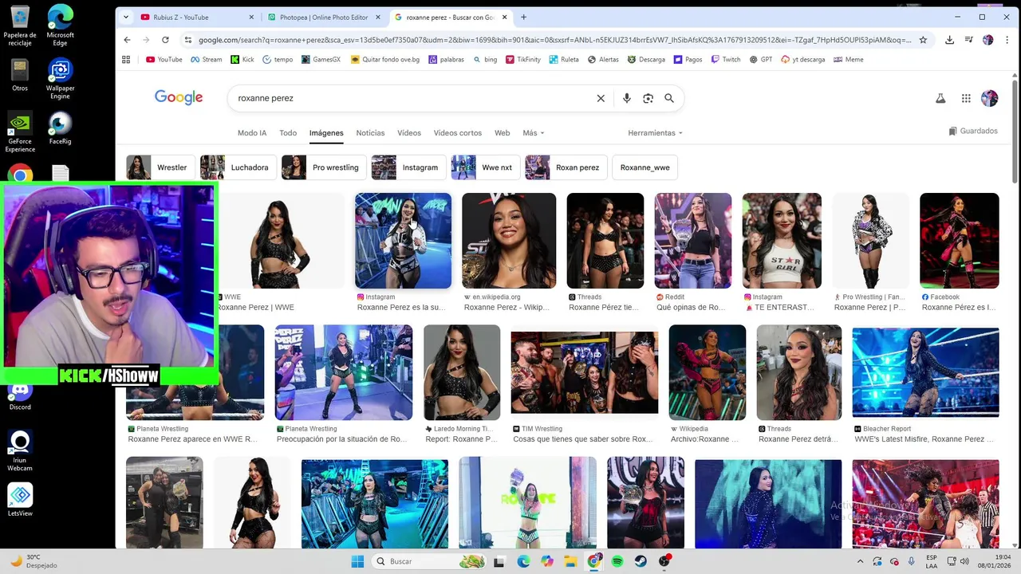Switch to Todo results tab
Screen dimensions: 1021x574
click(x=288, y=133)
